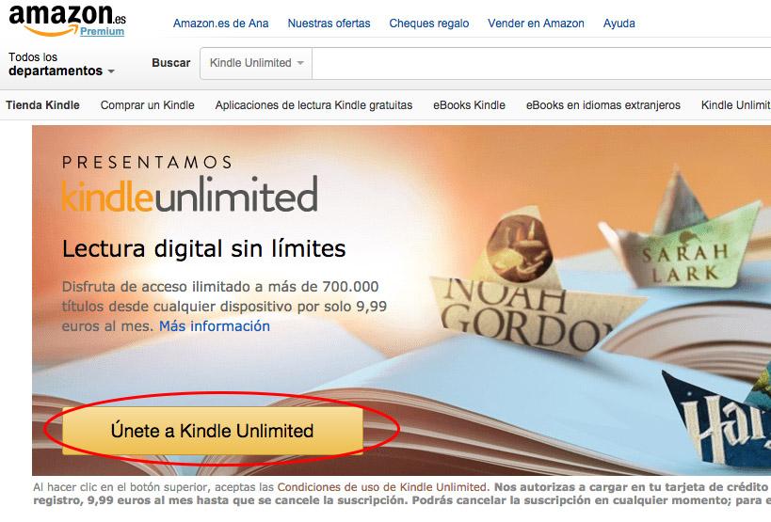Open Comprar un Kindle tab
The width and height of the screenshot is (771, 522).
pos(148,105)
